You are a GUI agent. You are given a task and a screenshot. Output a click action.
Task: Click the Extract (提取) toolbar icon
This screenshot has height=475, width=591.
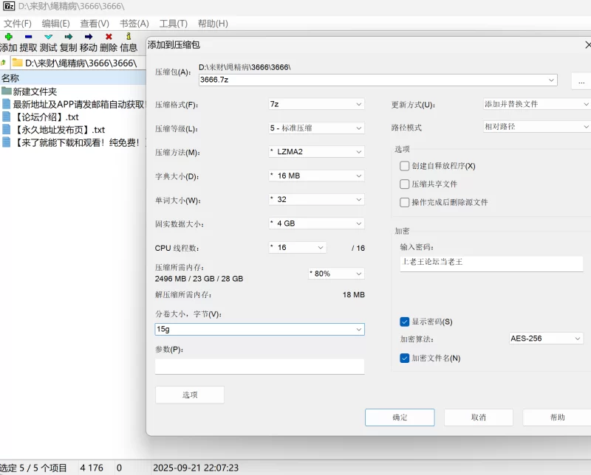pyautogui.click(x=28, y=36)
